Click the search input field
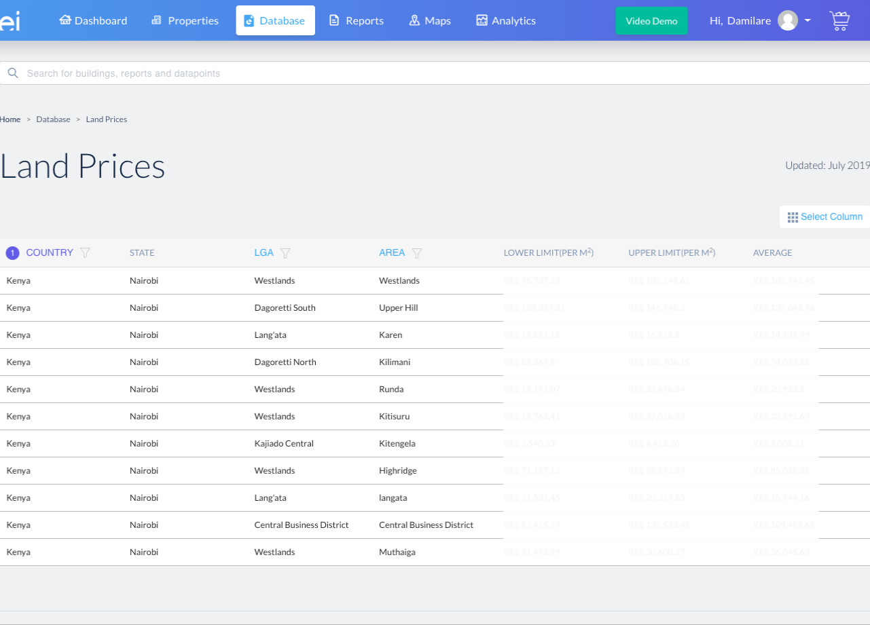 [272, 73]
